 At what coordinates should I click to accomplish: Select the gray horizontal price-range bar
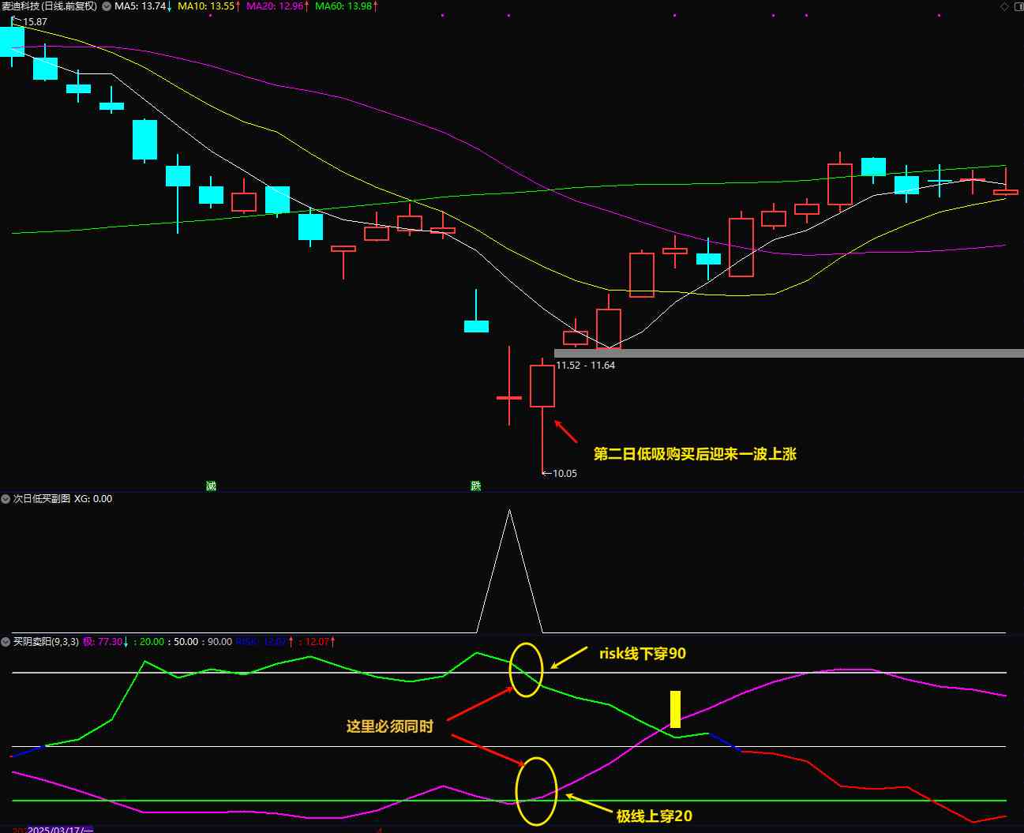click(x=788, y=353)
